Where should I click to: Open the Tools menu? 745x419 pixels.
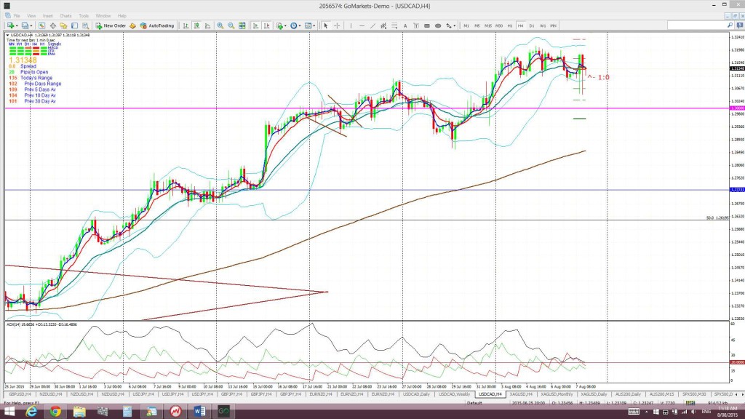point(84,16)
